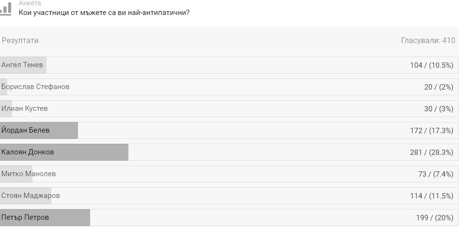Click the 20 / (2%) vote value

(439, 87)
